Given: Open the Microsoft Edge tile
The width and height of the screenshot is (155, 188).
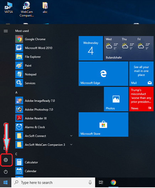Looking at the screenshot, I should coord(103,74).
